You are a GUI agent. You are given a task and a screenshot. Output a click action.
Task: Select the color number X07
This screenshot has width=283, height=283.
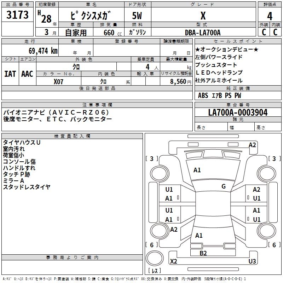(x=58, y=82)
